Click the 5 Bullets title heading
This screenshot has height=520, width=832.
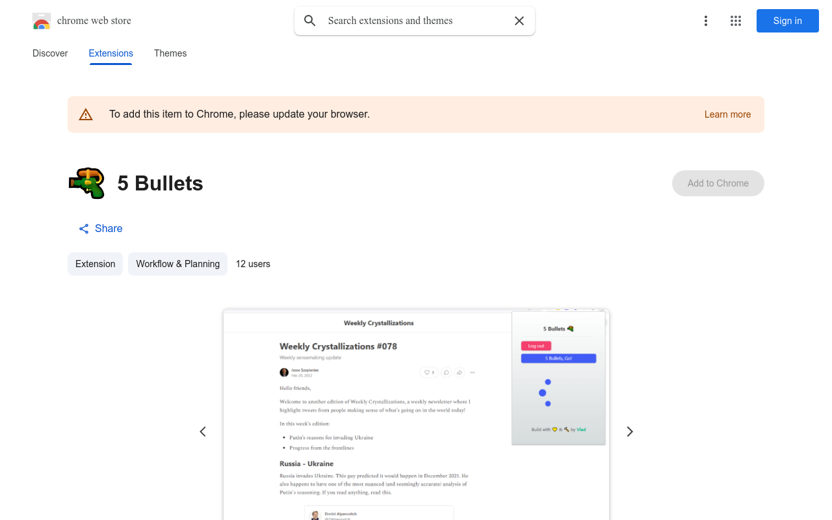(161, 183)
